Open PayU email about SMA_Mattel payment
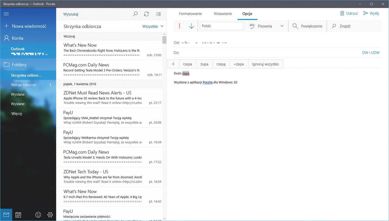The width and height of the screenshot is (389, 221). pos(109,117)
